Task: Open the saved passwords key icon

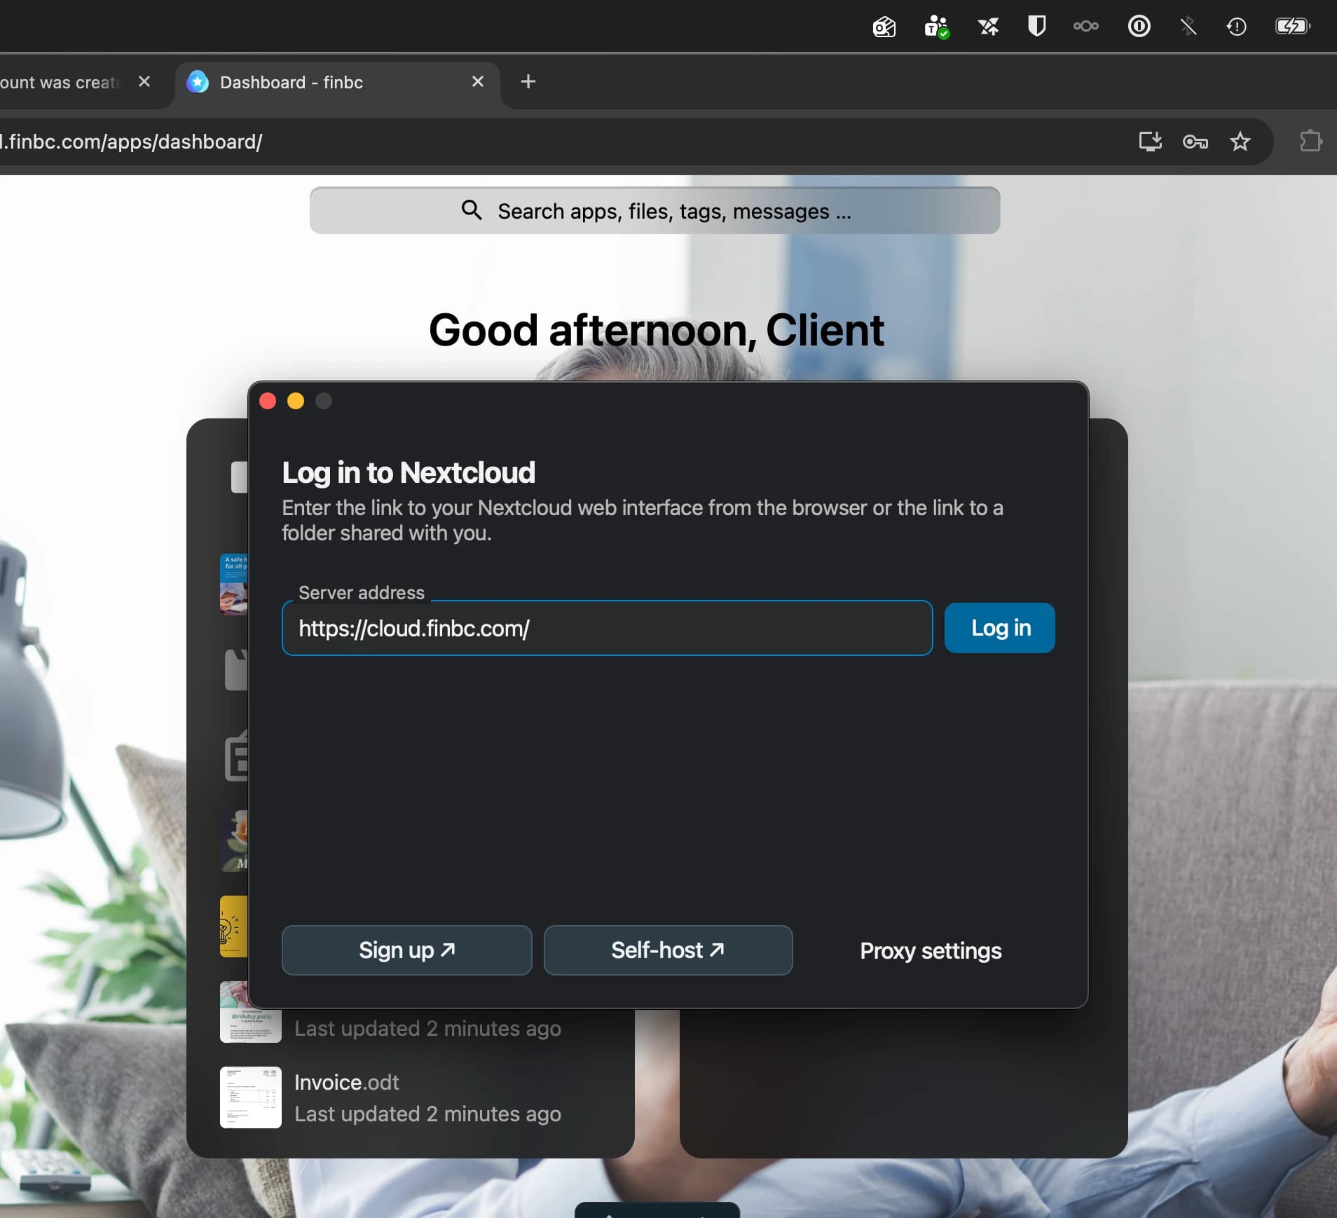Action: point(1195,142)
